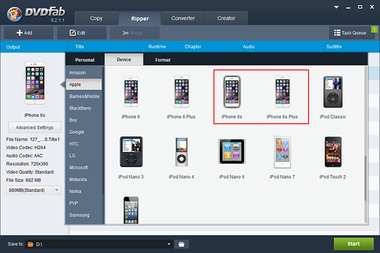Pick the iPod Nano 4 icon
The height and width of the screenshot is (253, 380).
coord(181,152)
